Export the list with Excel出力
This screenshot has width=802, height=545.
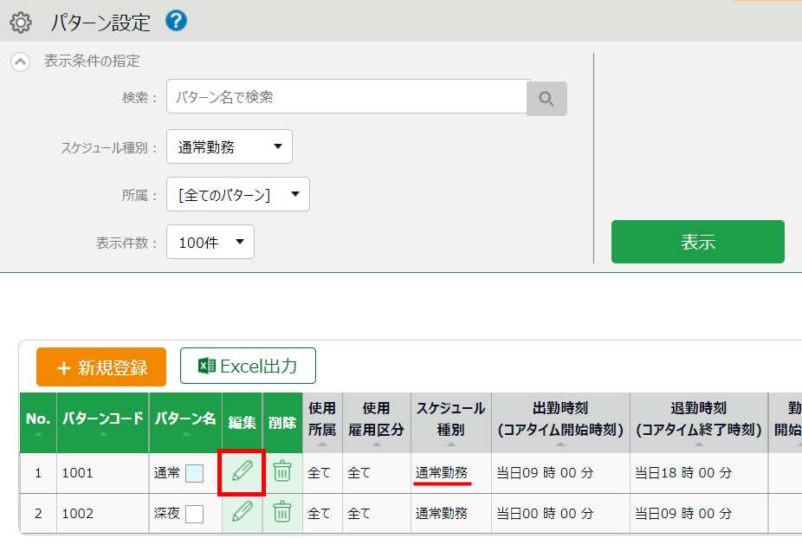(x=248, y=367)
